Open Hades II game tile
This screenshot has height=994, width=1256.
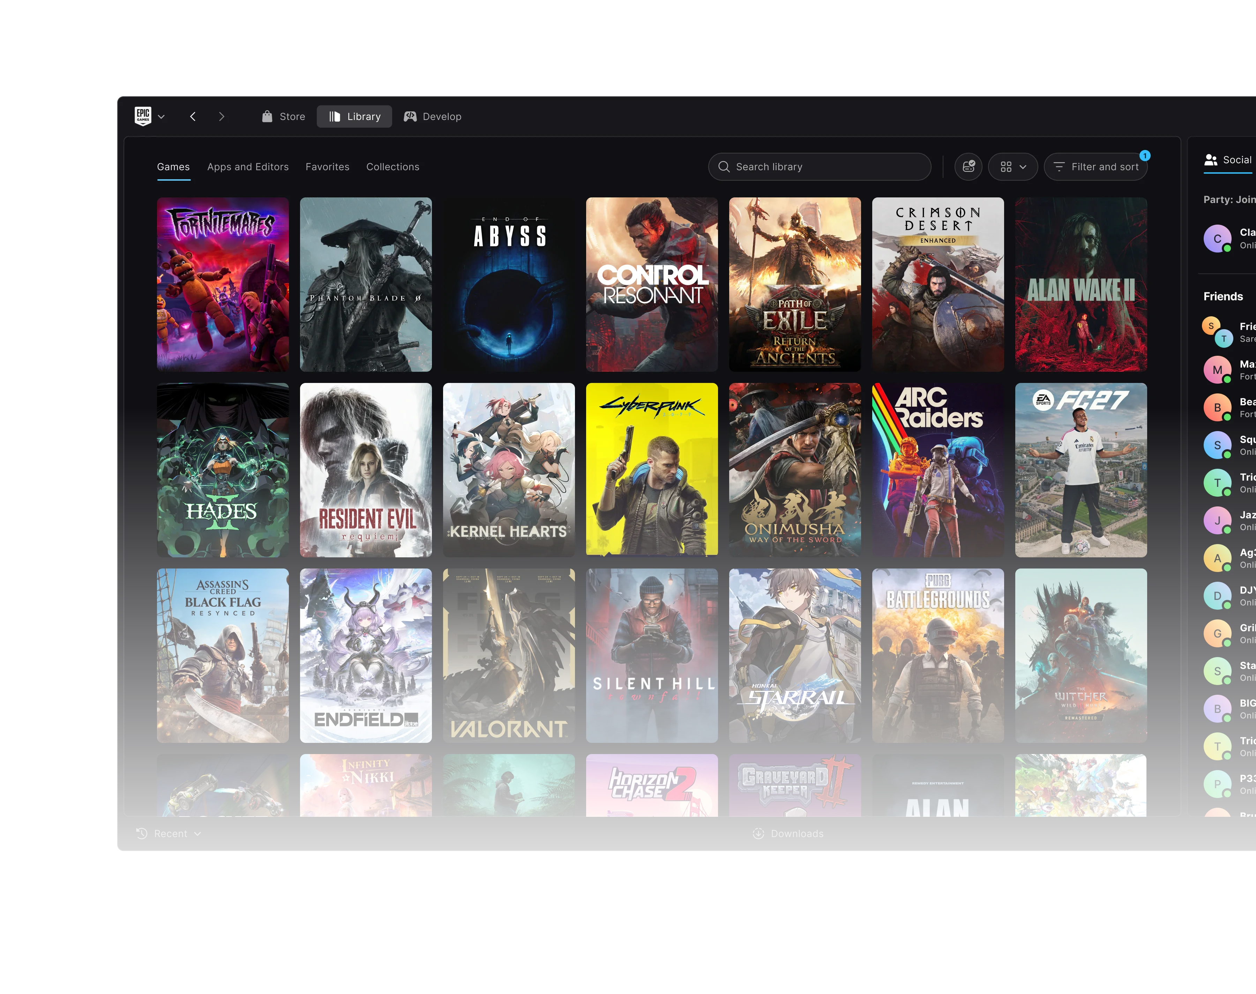pyautogui.click(x=223, y=470)
